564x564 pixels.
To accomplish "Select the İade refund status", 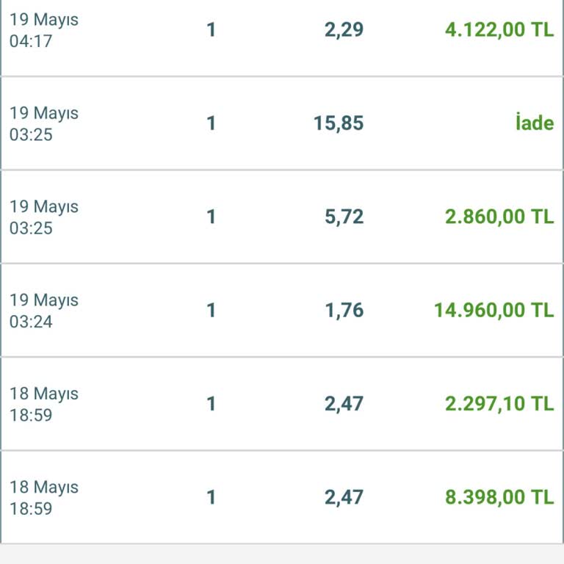I will (534, 123).
